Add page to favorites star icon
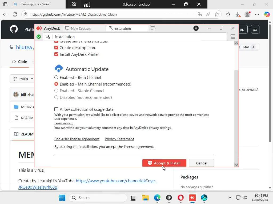This screenshot has height=204, width=273. point(216,14)
